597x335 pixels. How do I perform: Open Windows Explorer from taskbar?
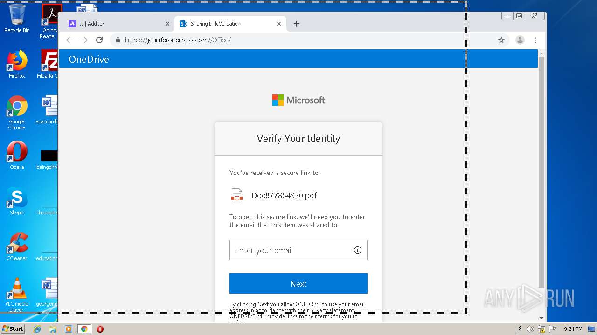coord(53,329)
